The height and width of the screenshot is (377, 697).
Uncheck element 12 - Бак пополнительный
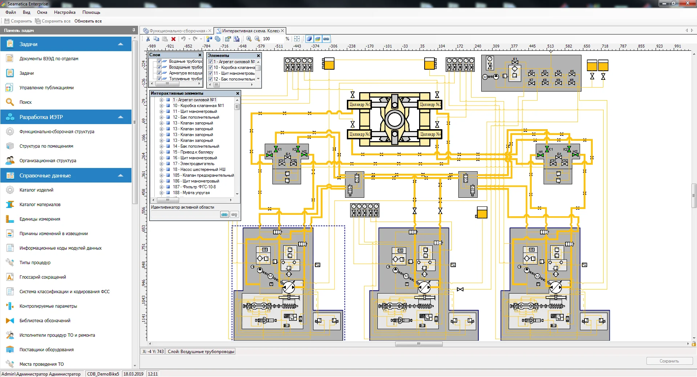click(210, 79)
